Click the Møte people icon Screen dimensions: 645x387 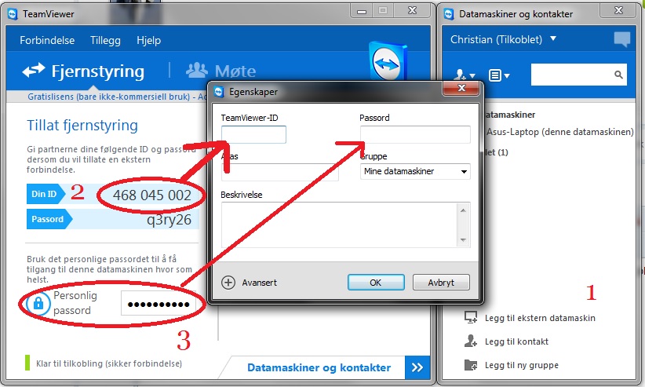197,71
